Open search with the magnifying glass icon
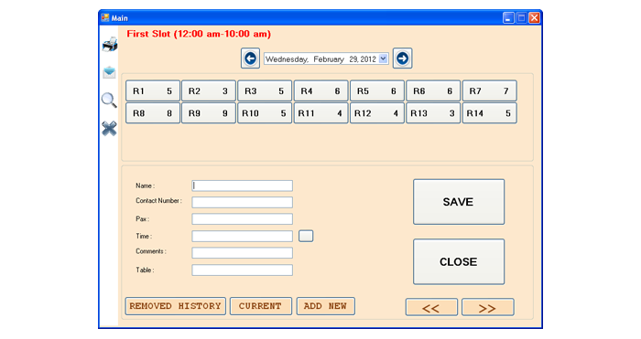641x339 pixels. click(109, 100)
